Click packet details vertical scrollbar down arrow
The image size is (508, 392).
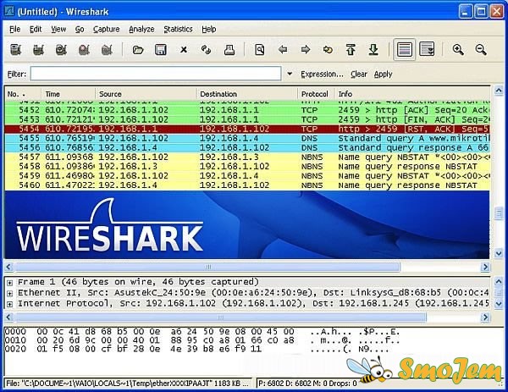pos(499,304)
